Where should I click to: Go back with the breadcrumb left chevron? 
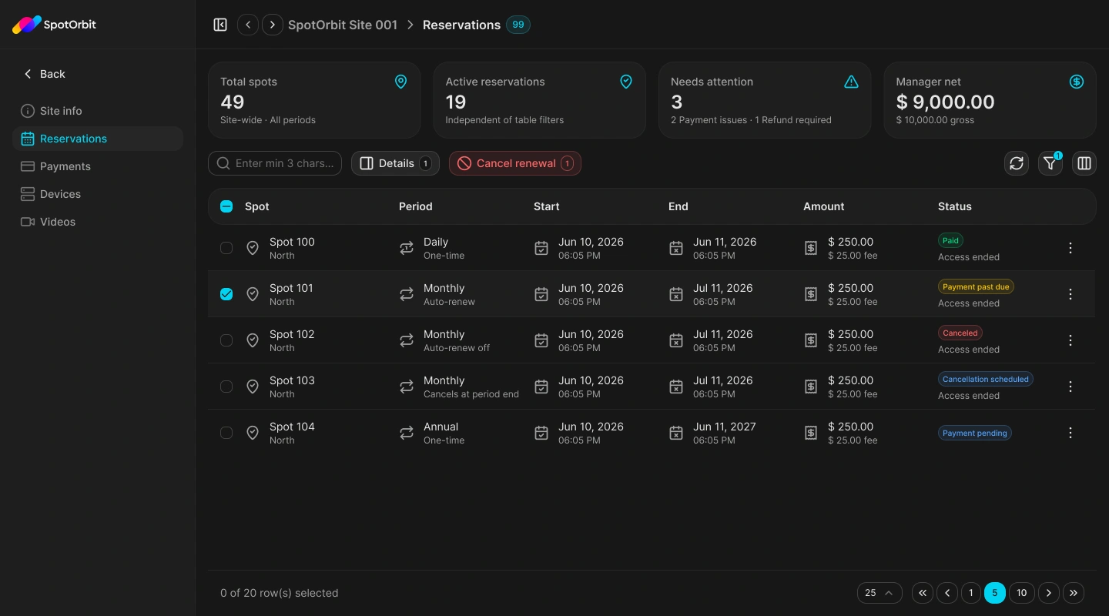point(248,25)
